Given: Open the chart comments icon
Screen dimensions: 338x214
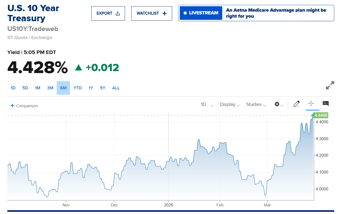Looking at the screenshot, I should (325, 103).
